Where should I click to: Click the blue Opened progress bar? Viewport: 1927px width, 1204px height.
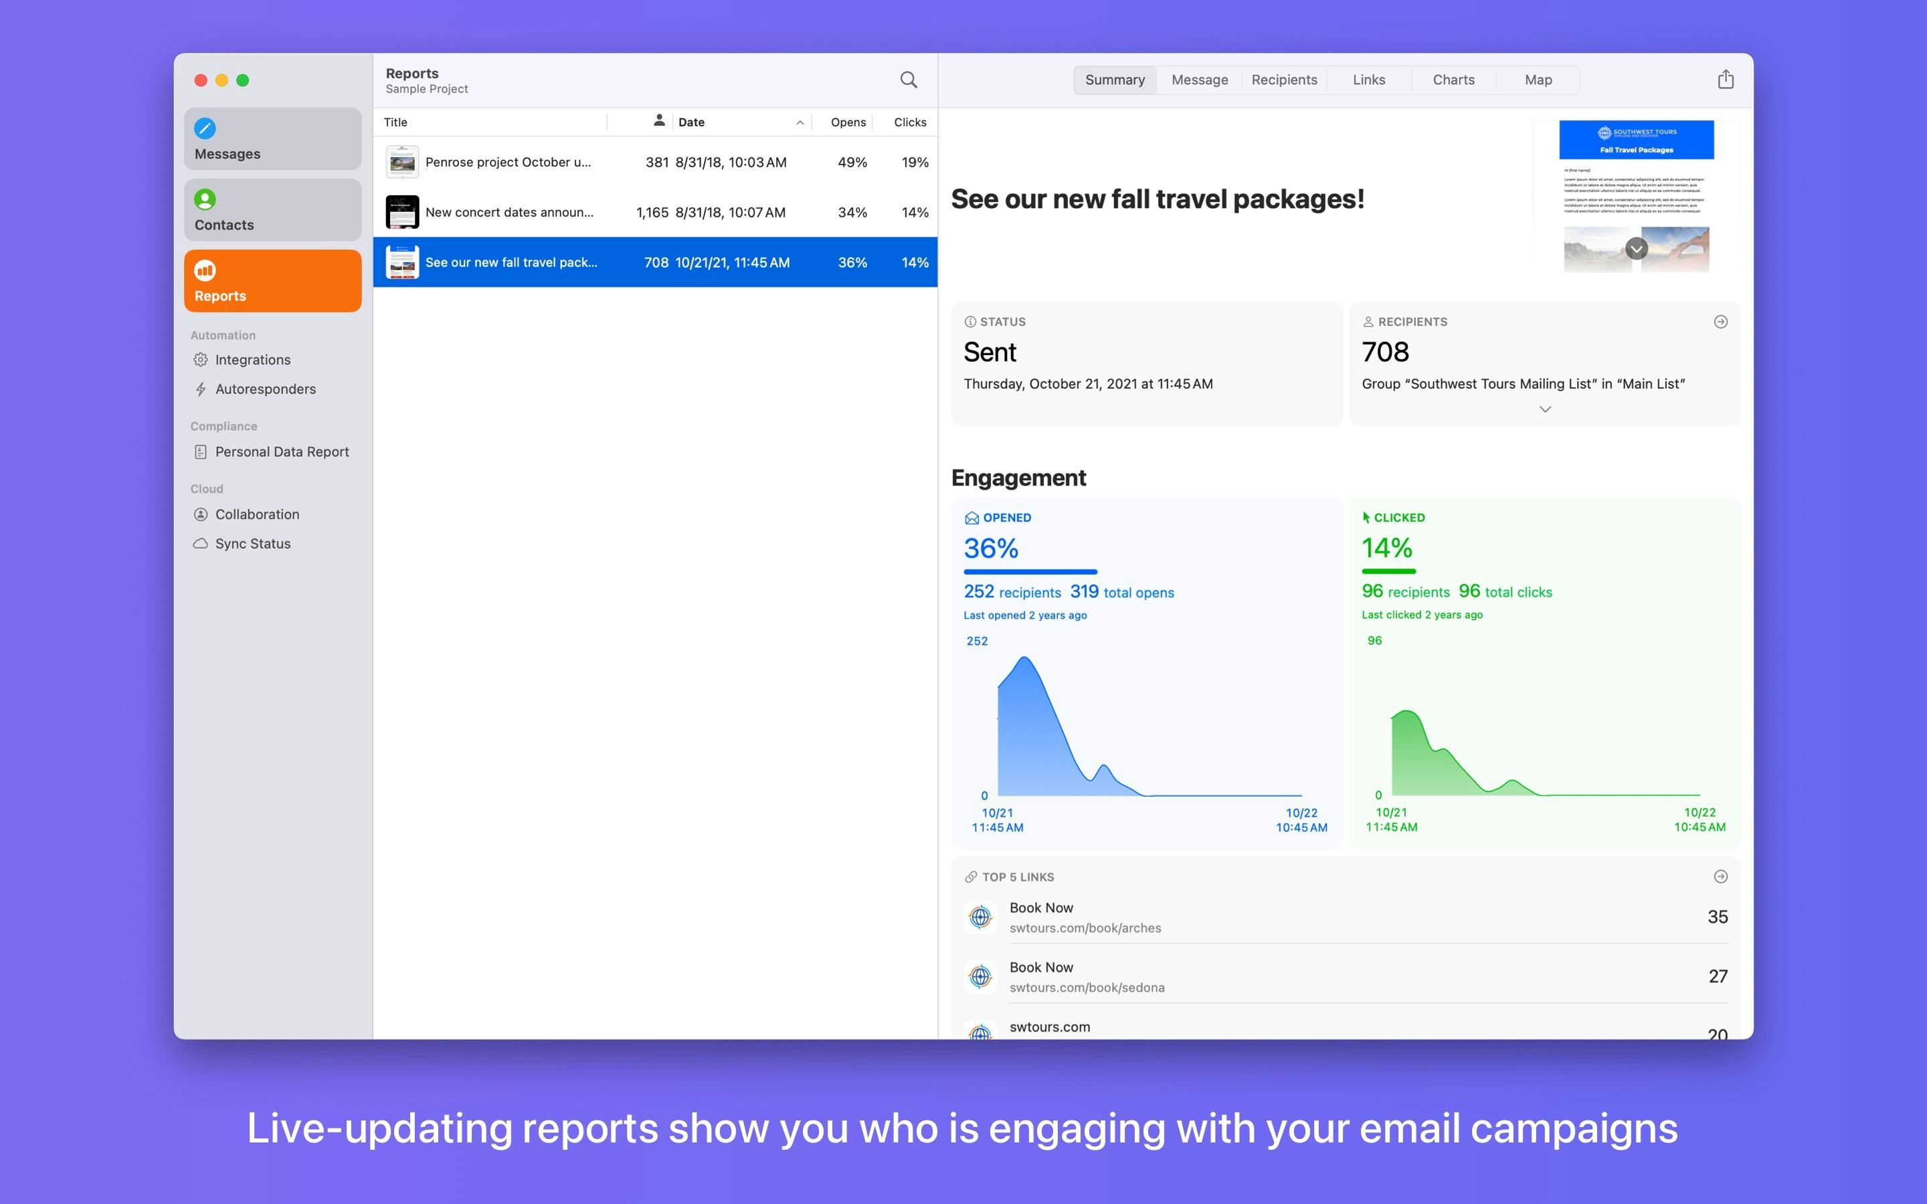(1030, 572)
